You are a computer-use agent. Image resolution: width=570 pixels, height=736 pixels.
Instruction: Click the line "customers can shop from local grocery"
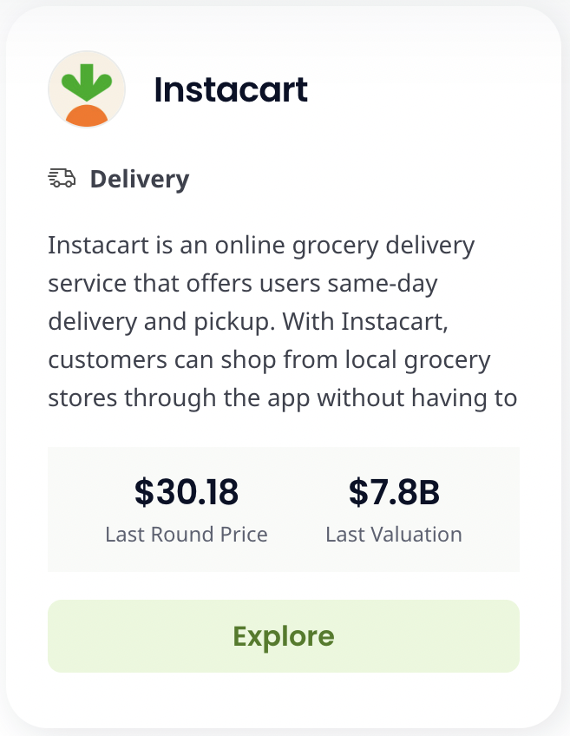(269, 360)
